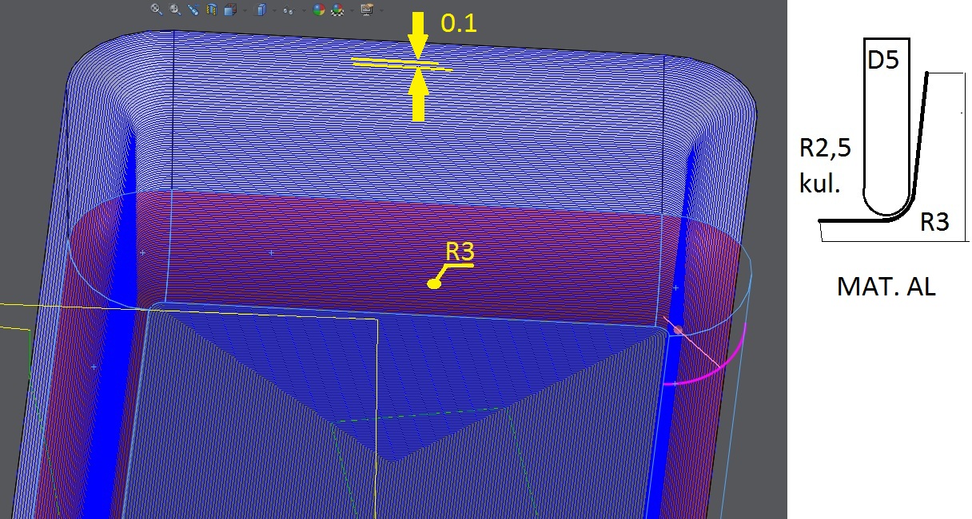This screenshot has width=972, height=519.
Task: Open View Settings monitor icon
Action: 367,10
